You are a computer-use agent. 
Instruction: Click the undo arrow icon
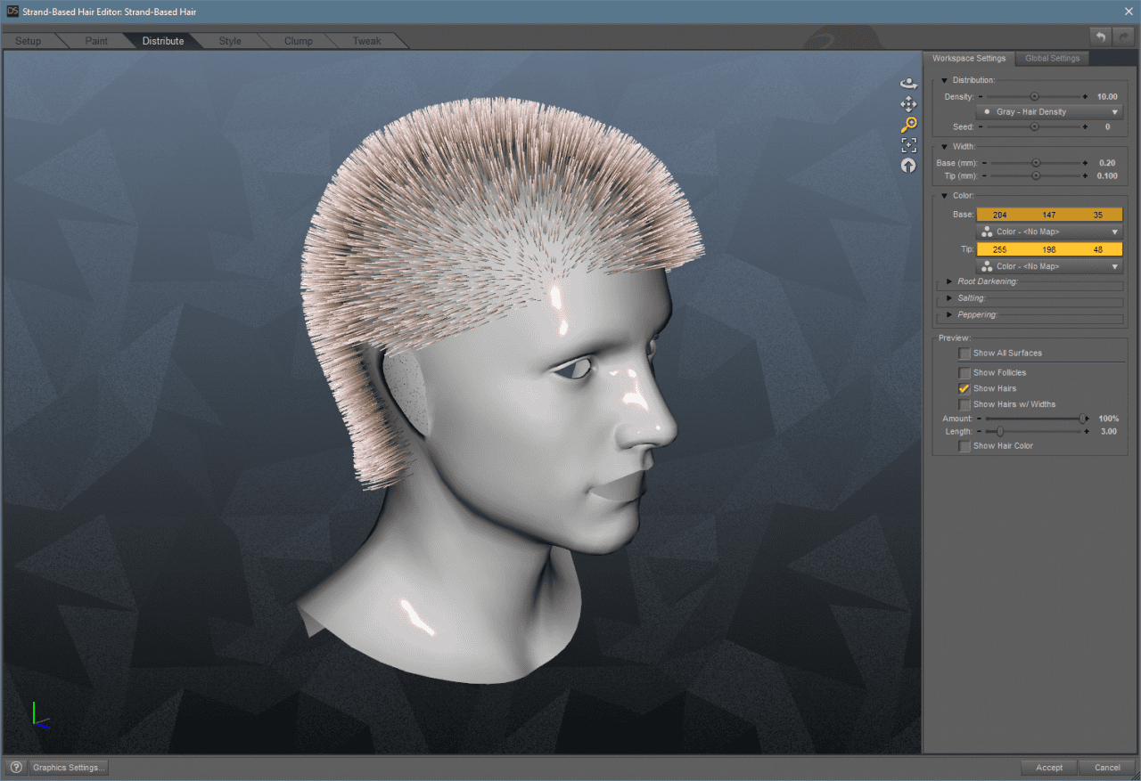(x=1100, y=37)
